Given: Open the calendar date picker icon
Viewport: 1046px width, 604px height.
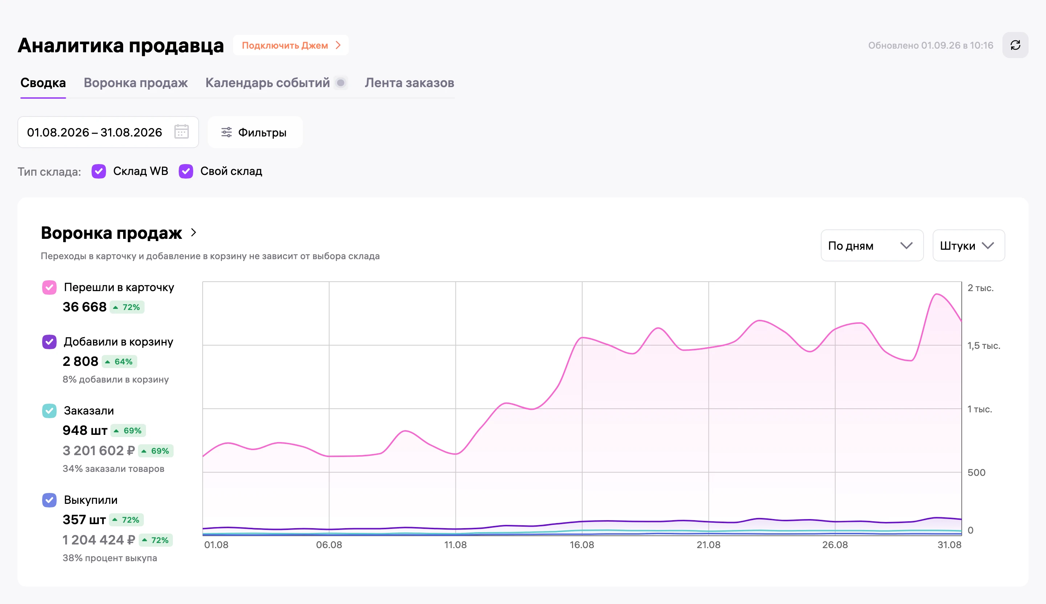Looking at the screenshot, I should click(x=181, y=132).
